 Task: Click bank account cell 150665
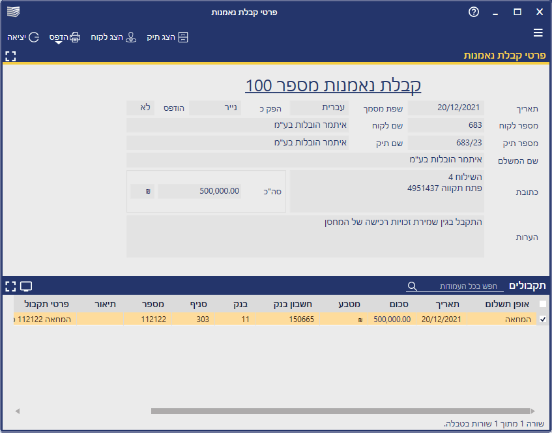(x=287, y=319)
